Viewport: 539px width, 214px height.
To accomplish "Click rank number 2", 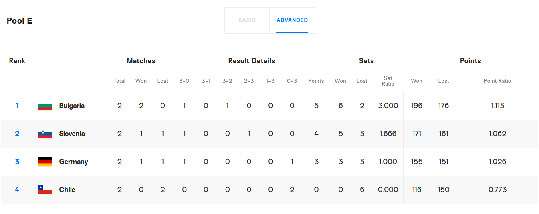I will pyautogui.click(x=17, y=134).
